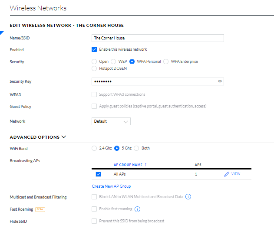The width and height of the screenshot is (274, 228).
Task: Deselect the All APs group checkbox
Action: click(x=98, y=174)
